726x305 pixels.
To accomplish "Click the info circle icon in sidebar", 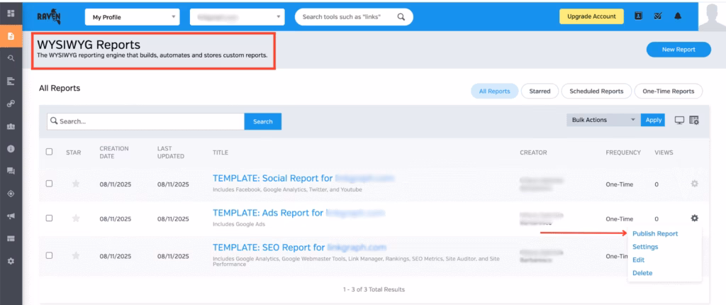I will click(x=11, y=148).
